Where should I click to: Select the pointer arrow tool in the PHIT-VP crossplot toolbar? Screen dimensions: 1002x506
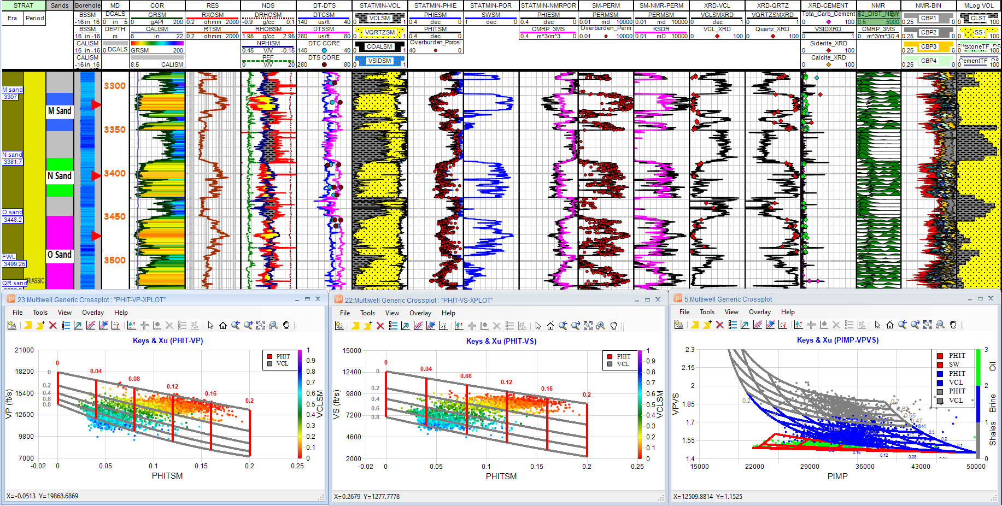click(x=210, y=326)
